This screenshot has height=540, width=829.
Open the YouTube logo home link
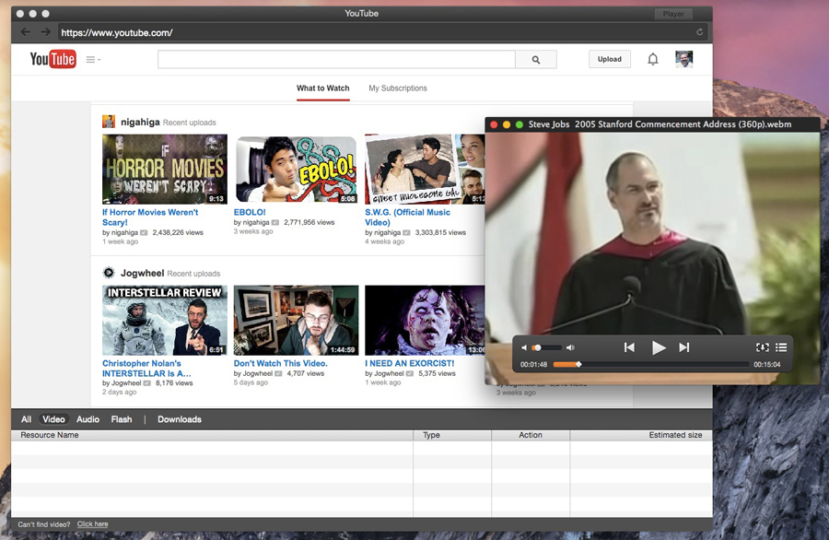(x=53, y=59)
